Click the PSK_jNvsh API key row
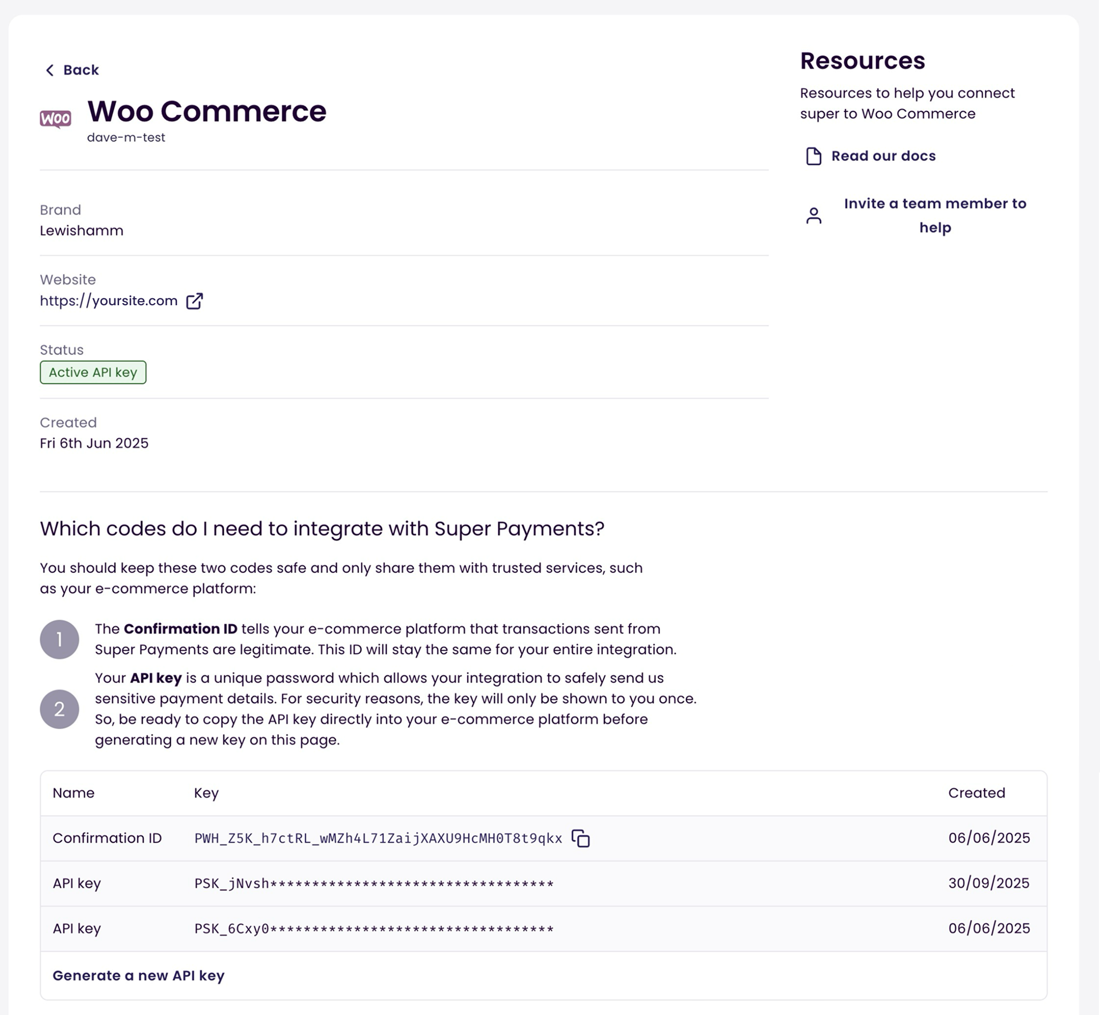 (x=373, y=883)
